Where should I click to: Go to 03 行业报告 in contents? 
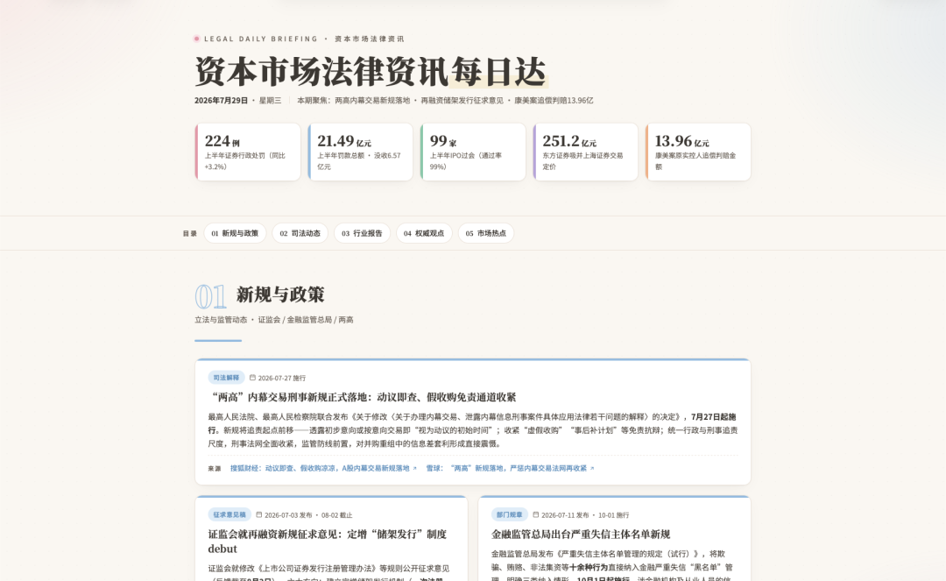pyautogui.click(x=362, y=233)
